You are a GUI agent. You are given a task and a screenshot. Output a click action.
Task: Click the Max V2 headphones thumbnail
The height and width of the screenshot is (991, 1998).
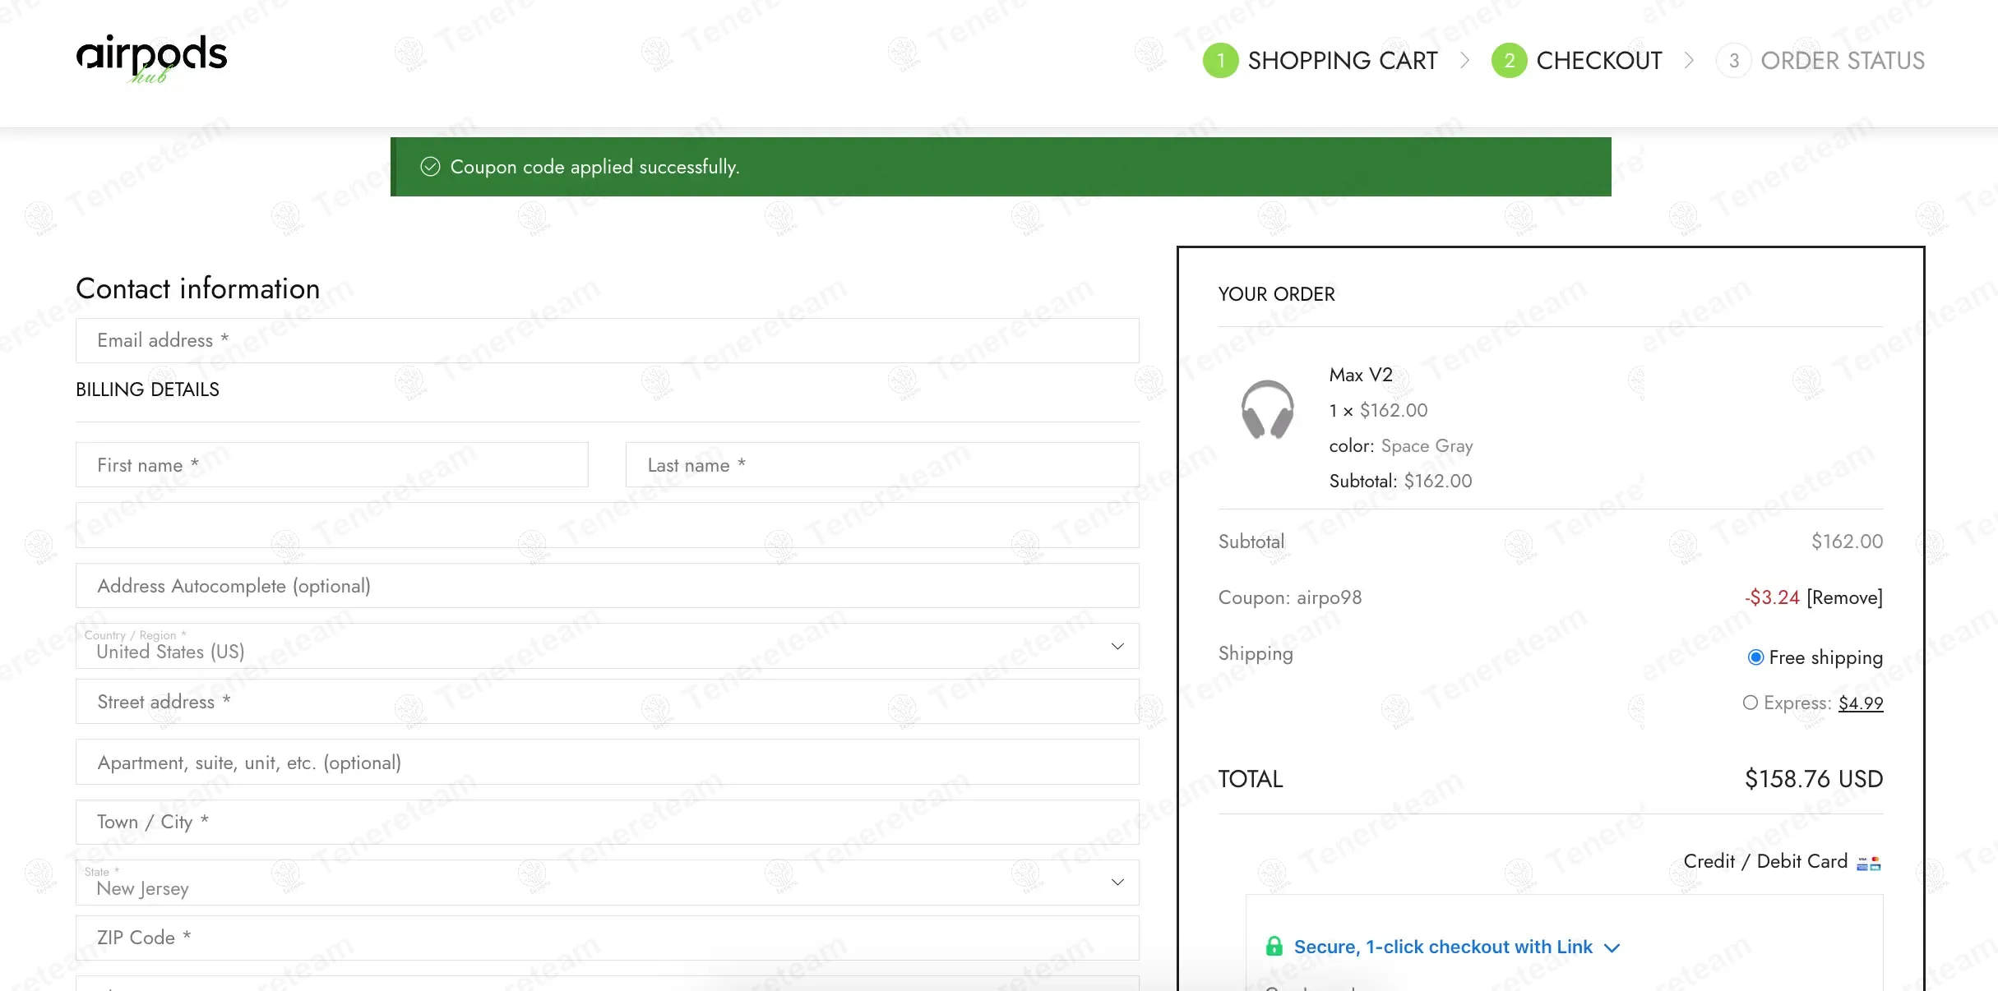pyautogui.click(x=1267, y=409)
